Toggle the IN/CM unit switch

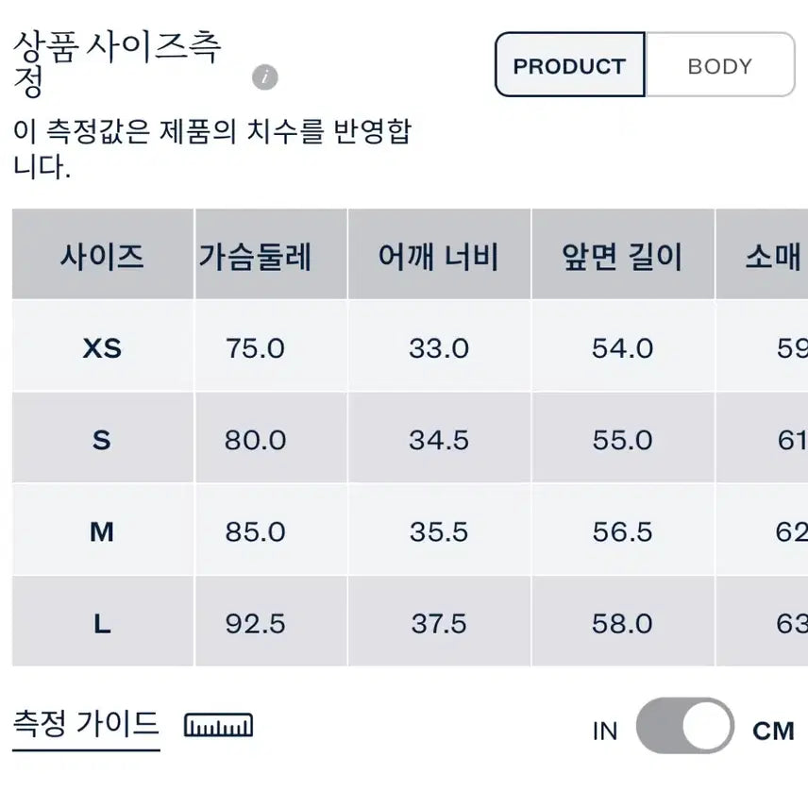pos(684,728)
